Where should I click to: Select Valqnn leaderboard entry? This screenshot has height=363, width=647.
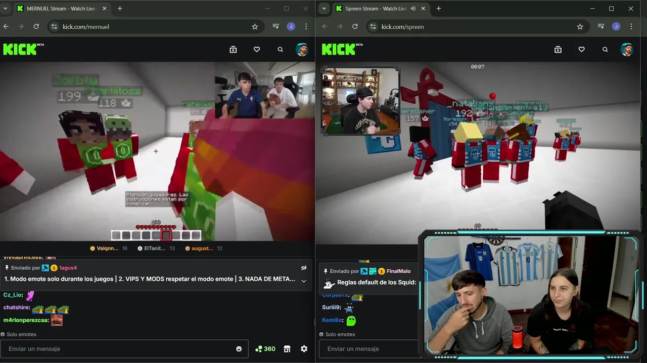click(x=109, y=248)
